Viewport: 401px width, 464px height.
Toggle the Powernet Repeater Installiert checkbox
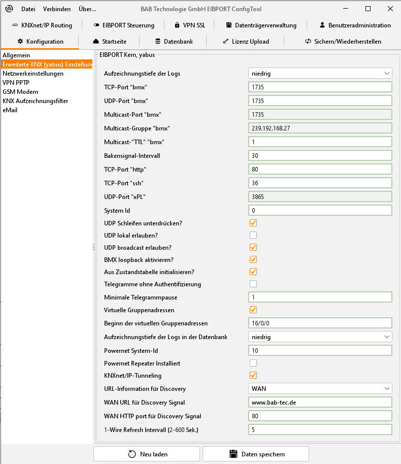[x=253, y=363]
